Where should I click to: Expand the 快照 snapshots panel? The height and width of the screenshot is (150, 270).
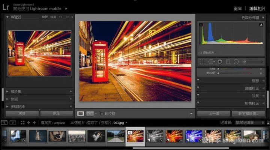click(x=7, y=99)
